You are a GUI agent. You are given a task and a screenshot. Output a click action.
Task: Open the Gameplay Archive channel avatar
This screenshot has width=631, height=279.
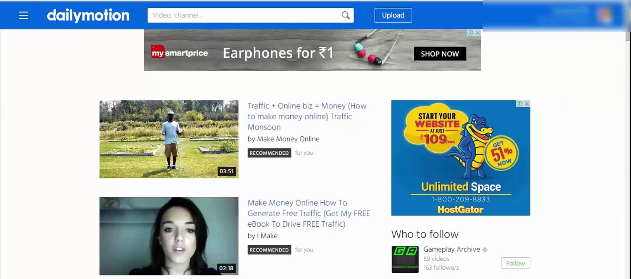[405, 259]
